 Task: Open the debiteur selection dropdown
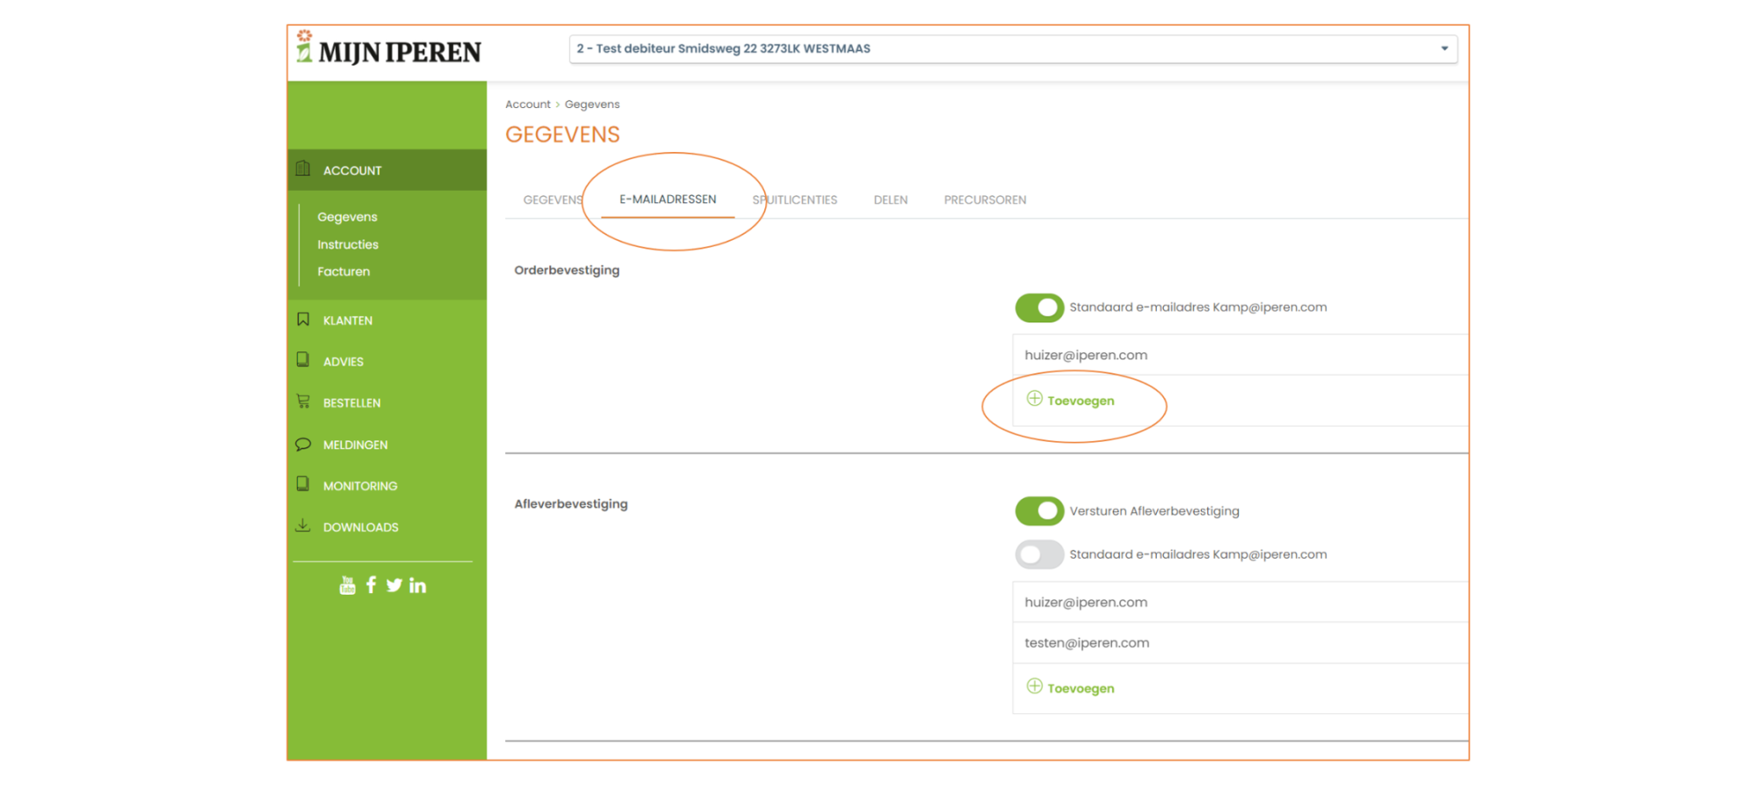1012,48
